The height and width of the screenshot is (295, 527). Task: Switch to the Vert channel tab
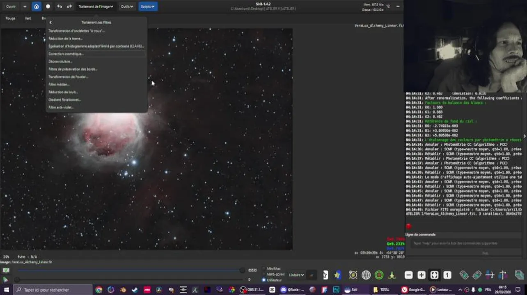(x=28, y=18)
